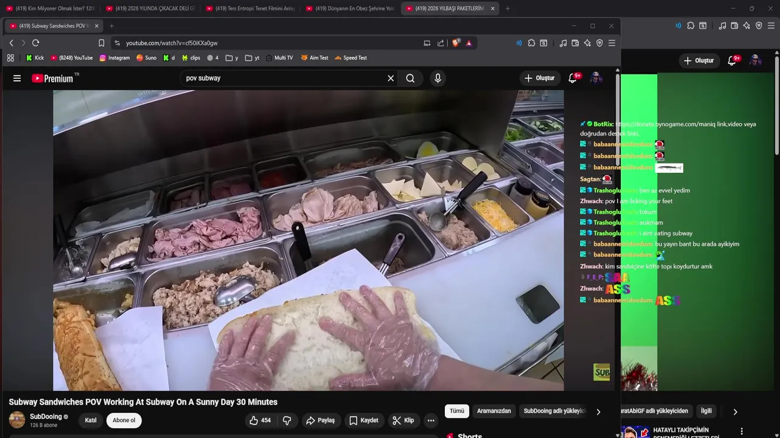
Task: Open the clips bookmark
Action: pyautogui.click(x=190, y=58)
